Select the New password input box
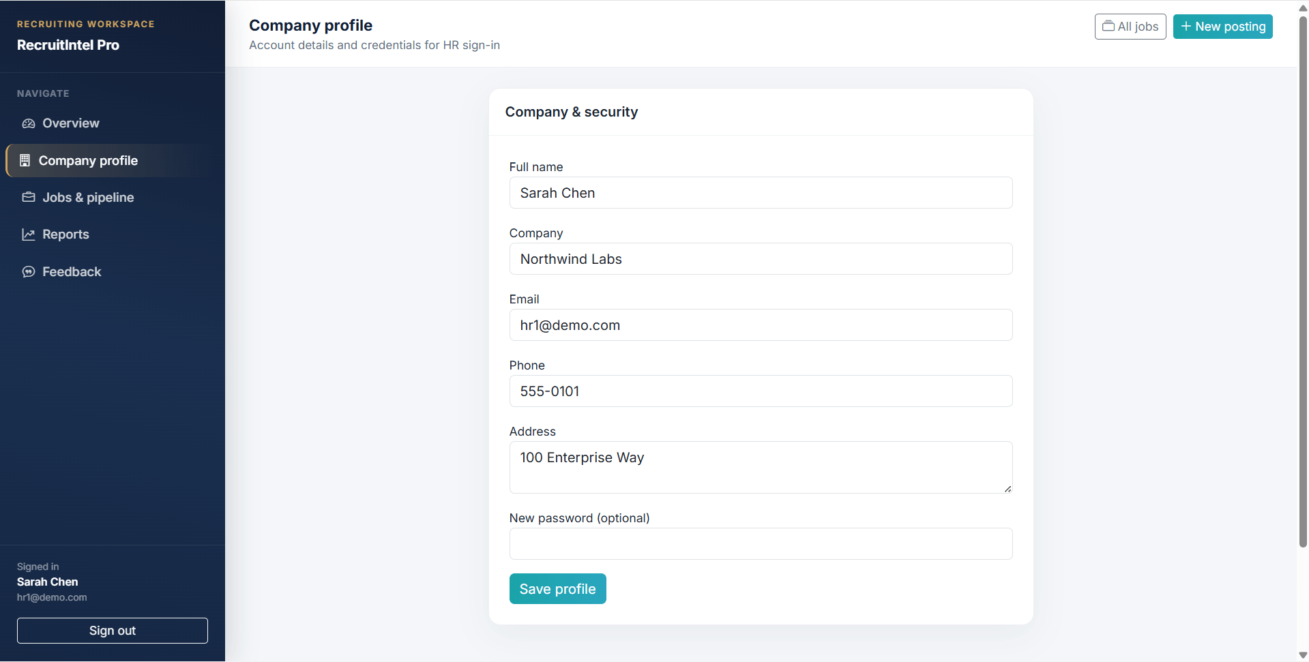 (x=761, y=544)
